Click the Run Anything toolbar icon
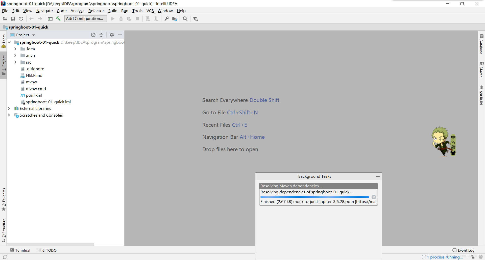485x260 pixels. pos(50,19)
